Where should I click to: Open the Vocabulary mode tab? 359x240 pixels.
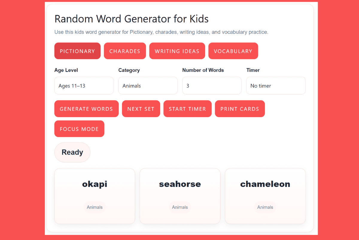click(x=233, y=51)
